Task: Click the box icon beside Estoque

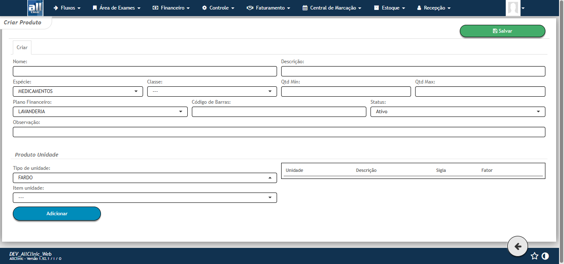Action: point(376,7)
